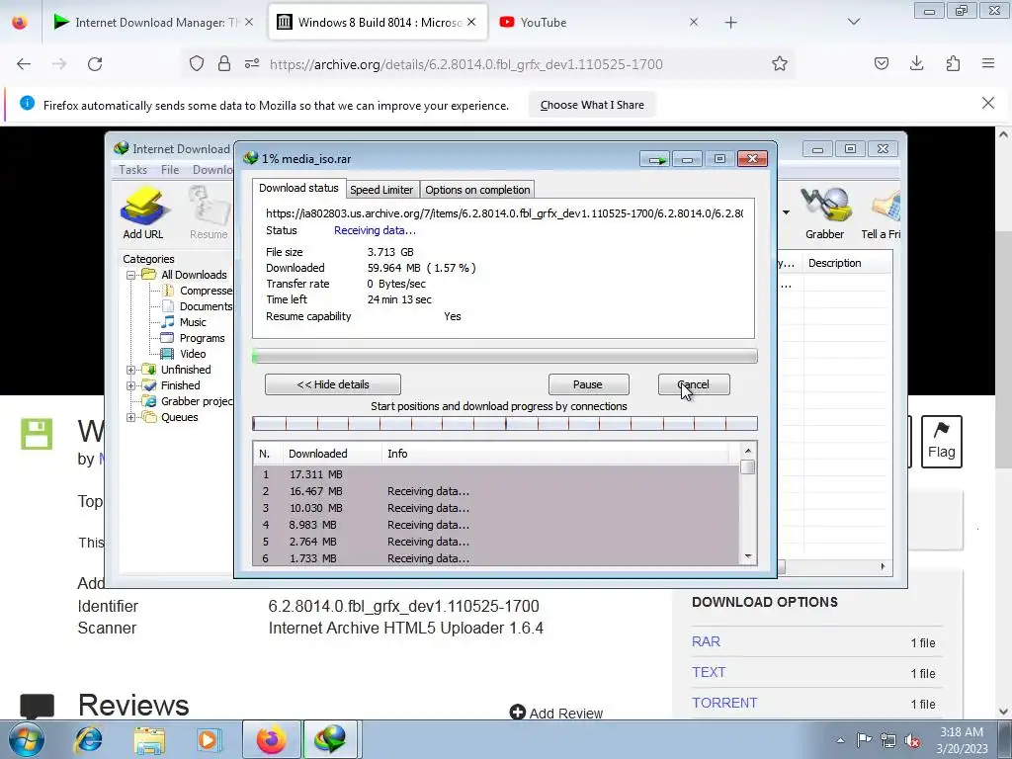Viewport: 1012px width, 759px height.
Task: Switch to Options on completion tab
Action: click(x=477, y=190)
